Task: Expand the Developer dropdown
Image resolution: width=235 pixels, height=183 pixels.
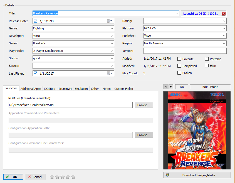Action: click(x=112, y=36)
